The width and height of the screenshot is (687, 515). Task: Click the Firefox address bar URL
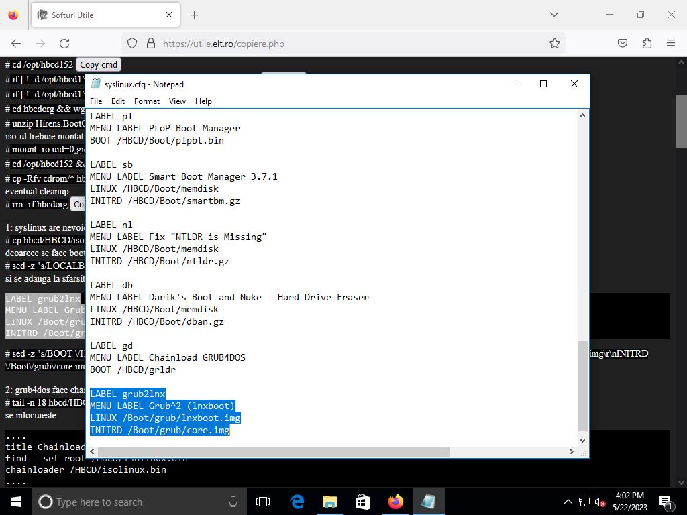point(223,44)
